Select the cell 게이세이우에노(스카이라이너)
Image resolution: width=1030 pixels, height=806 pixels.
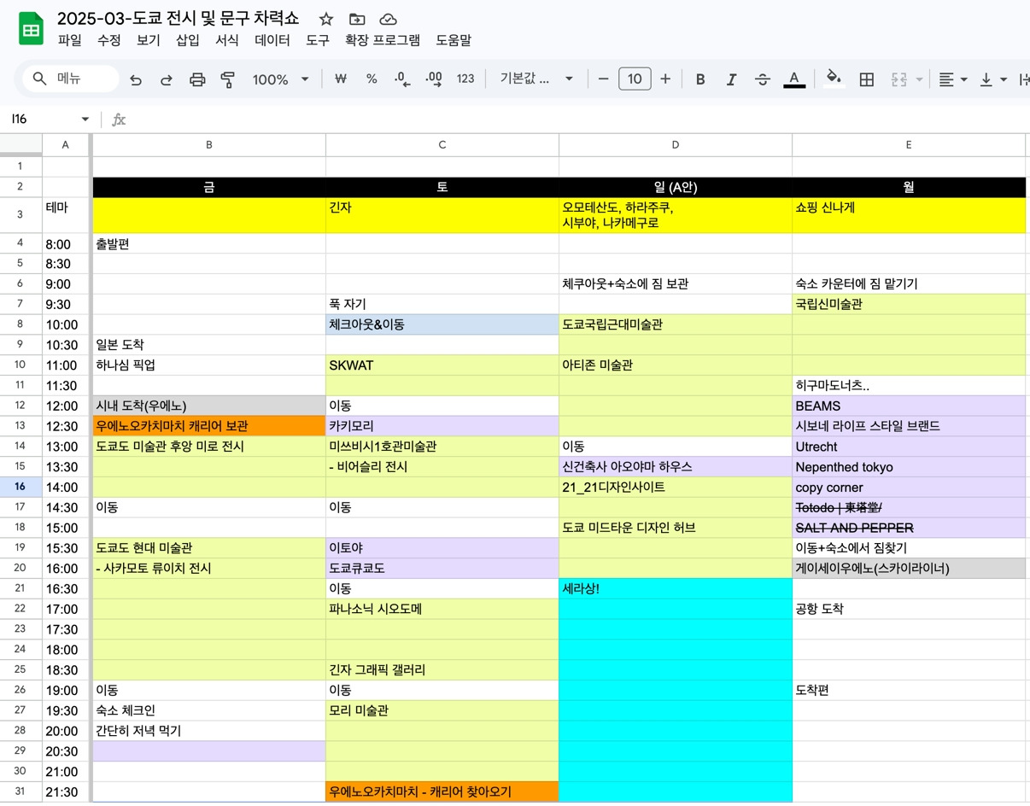(x=909, y=568)
